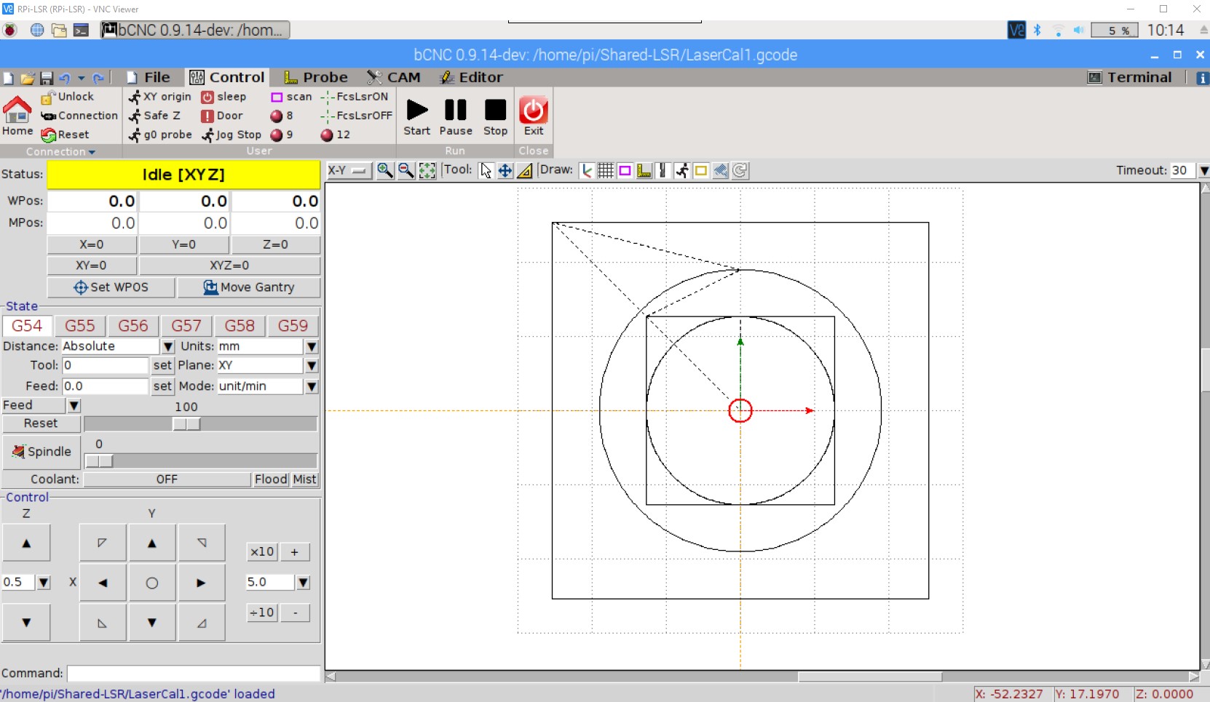The image size is (1210, 702).
Task: Open the Units dropdown showing mm
Action: coord(312,346)
